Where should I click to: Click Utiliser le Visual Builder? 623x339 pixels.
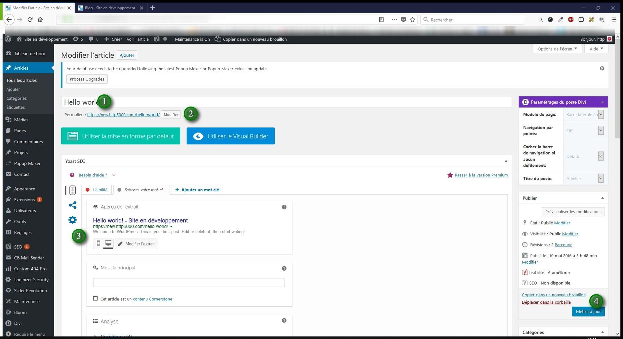pyautogui.click(x=231, y=136)
